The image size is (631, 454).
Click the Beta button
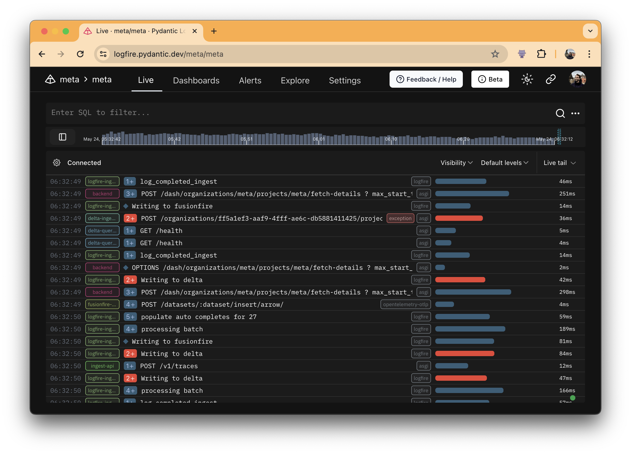(490, 79)
